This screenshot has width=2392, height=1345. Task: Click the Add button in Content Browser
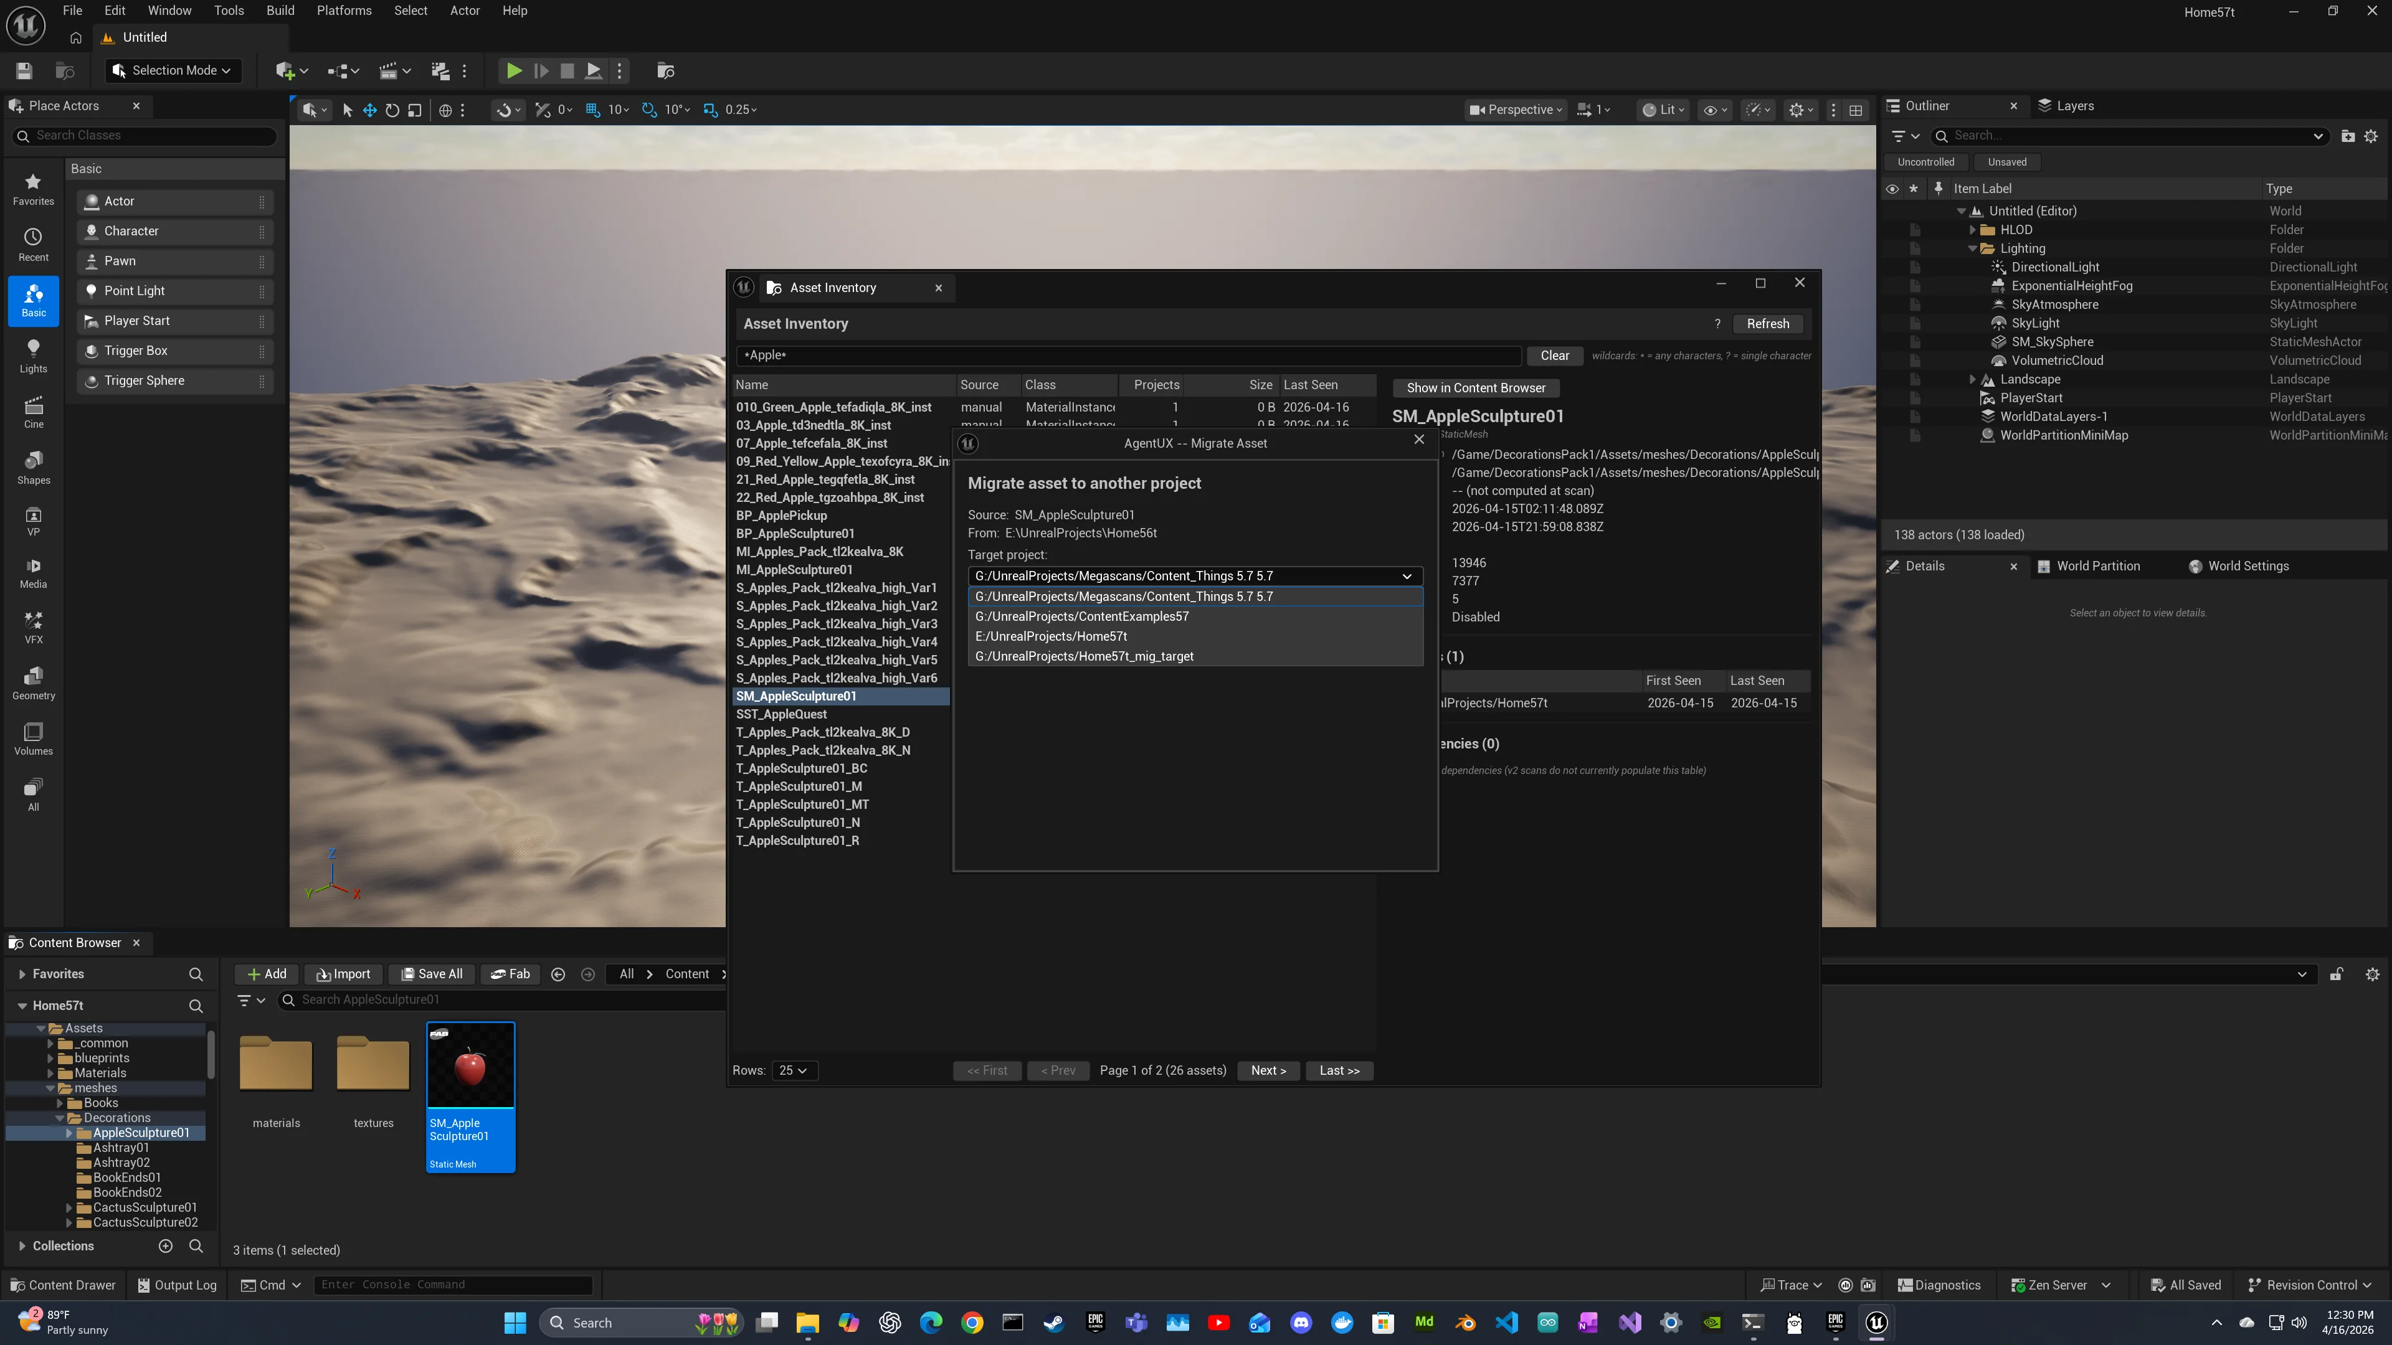click(x=267, y=975)
